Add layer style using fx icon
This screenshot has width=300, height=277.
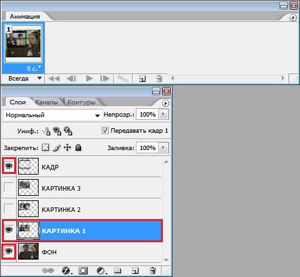click(x=66, y=271)
